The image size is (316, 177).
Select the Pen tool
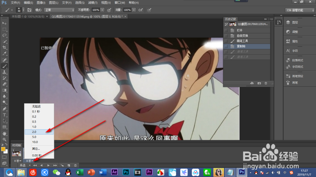click(4, 109)
